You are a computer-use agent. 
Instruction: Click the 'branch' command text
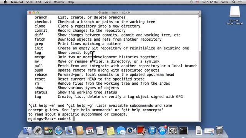pos(41,17)
